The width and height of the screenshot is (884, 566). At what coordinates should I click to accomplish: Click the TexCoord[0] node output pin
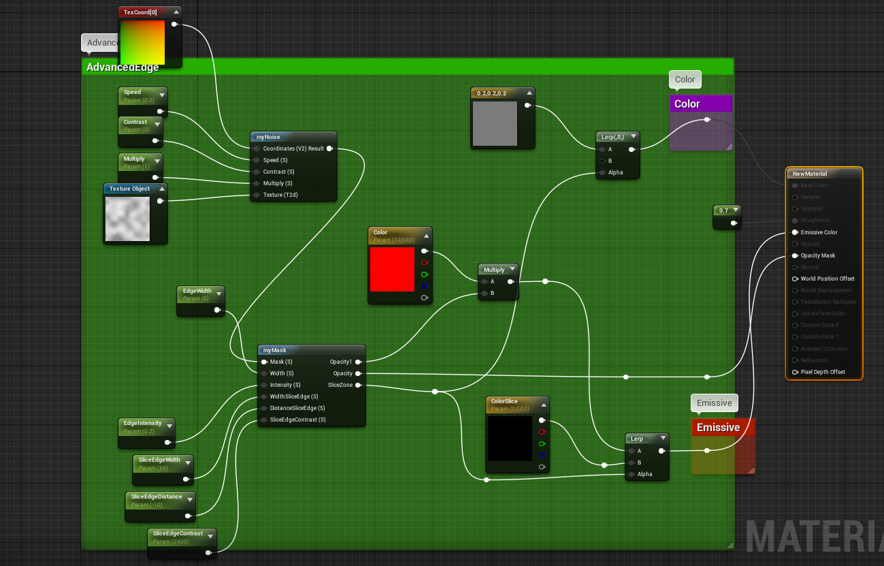click(174, 25)
